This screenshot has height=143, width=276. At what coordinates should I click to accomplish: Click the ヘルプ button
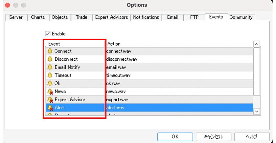[x=252, y=136]
